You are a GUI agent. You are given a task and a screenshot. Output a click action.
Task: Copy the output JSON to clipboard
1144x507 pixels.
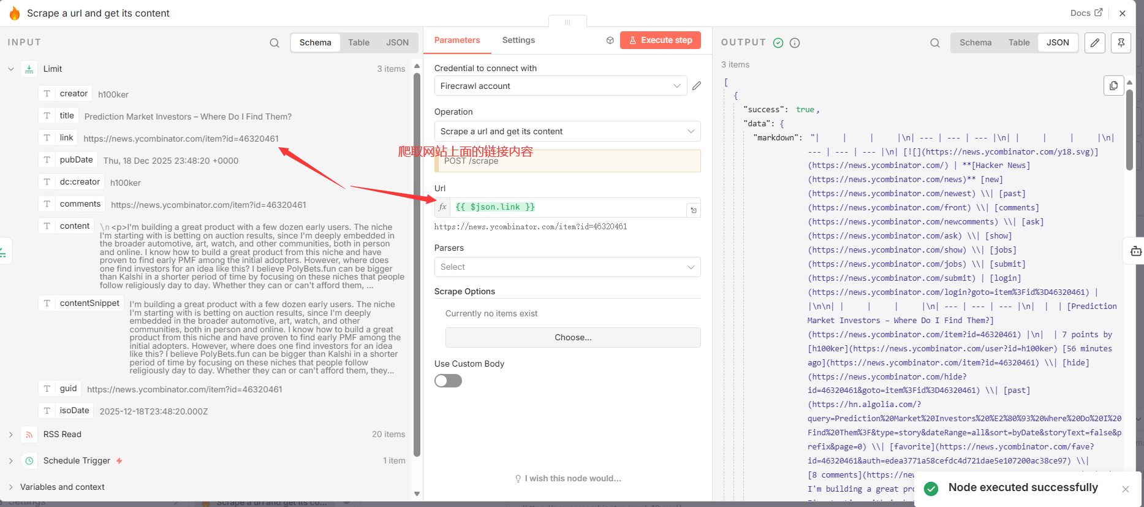click(1113, 85)
